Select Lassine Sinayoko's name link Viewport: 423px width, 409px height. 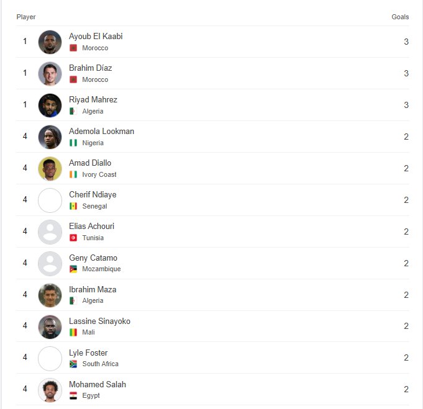99,321
